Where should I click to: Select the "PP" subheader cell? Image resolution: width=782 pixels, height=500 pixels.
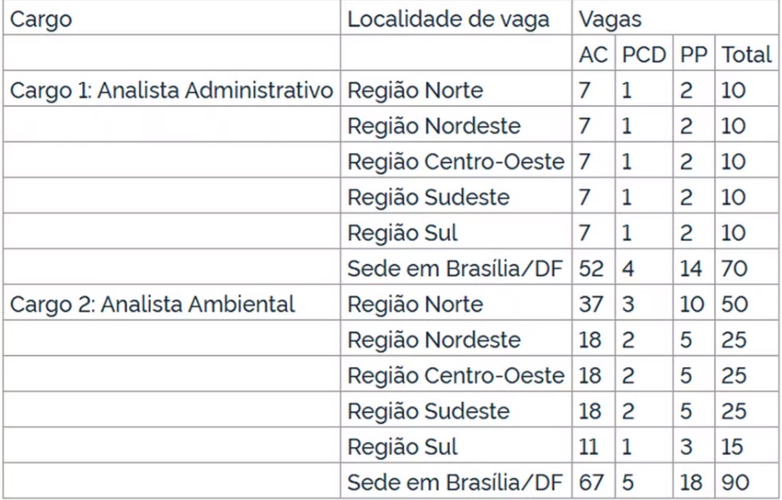tap(693, 55)
